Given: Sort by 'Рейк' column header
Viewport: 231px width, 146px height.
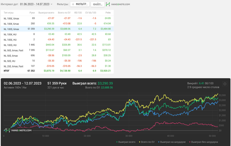Looking at the screenshot, I should 108,12.
